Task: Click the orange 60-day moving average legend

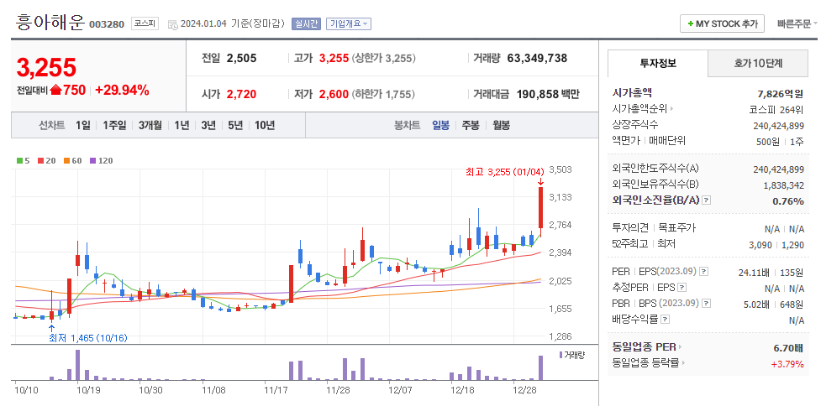Action: point(73,161)
